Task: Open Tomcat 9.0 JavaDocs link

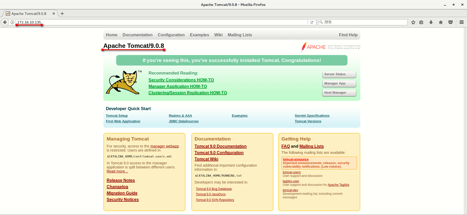Action: (211, 194)
